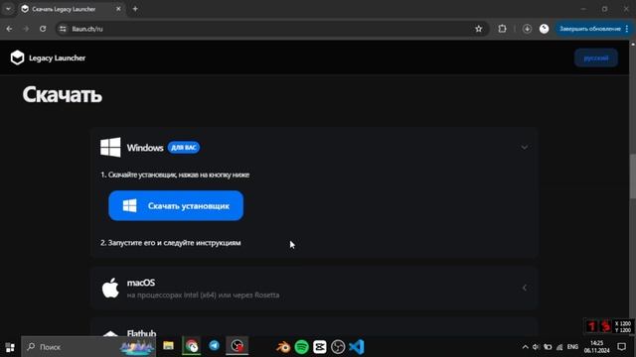
Task: Click the taskbar Поиск search box
Action: [x=88, y=347]
